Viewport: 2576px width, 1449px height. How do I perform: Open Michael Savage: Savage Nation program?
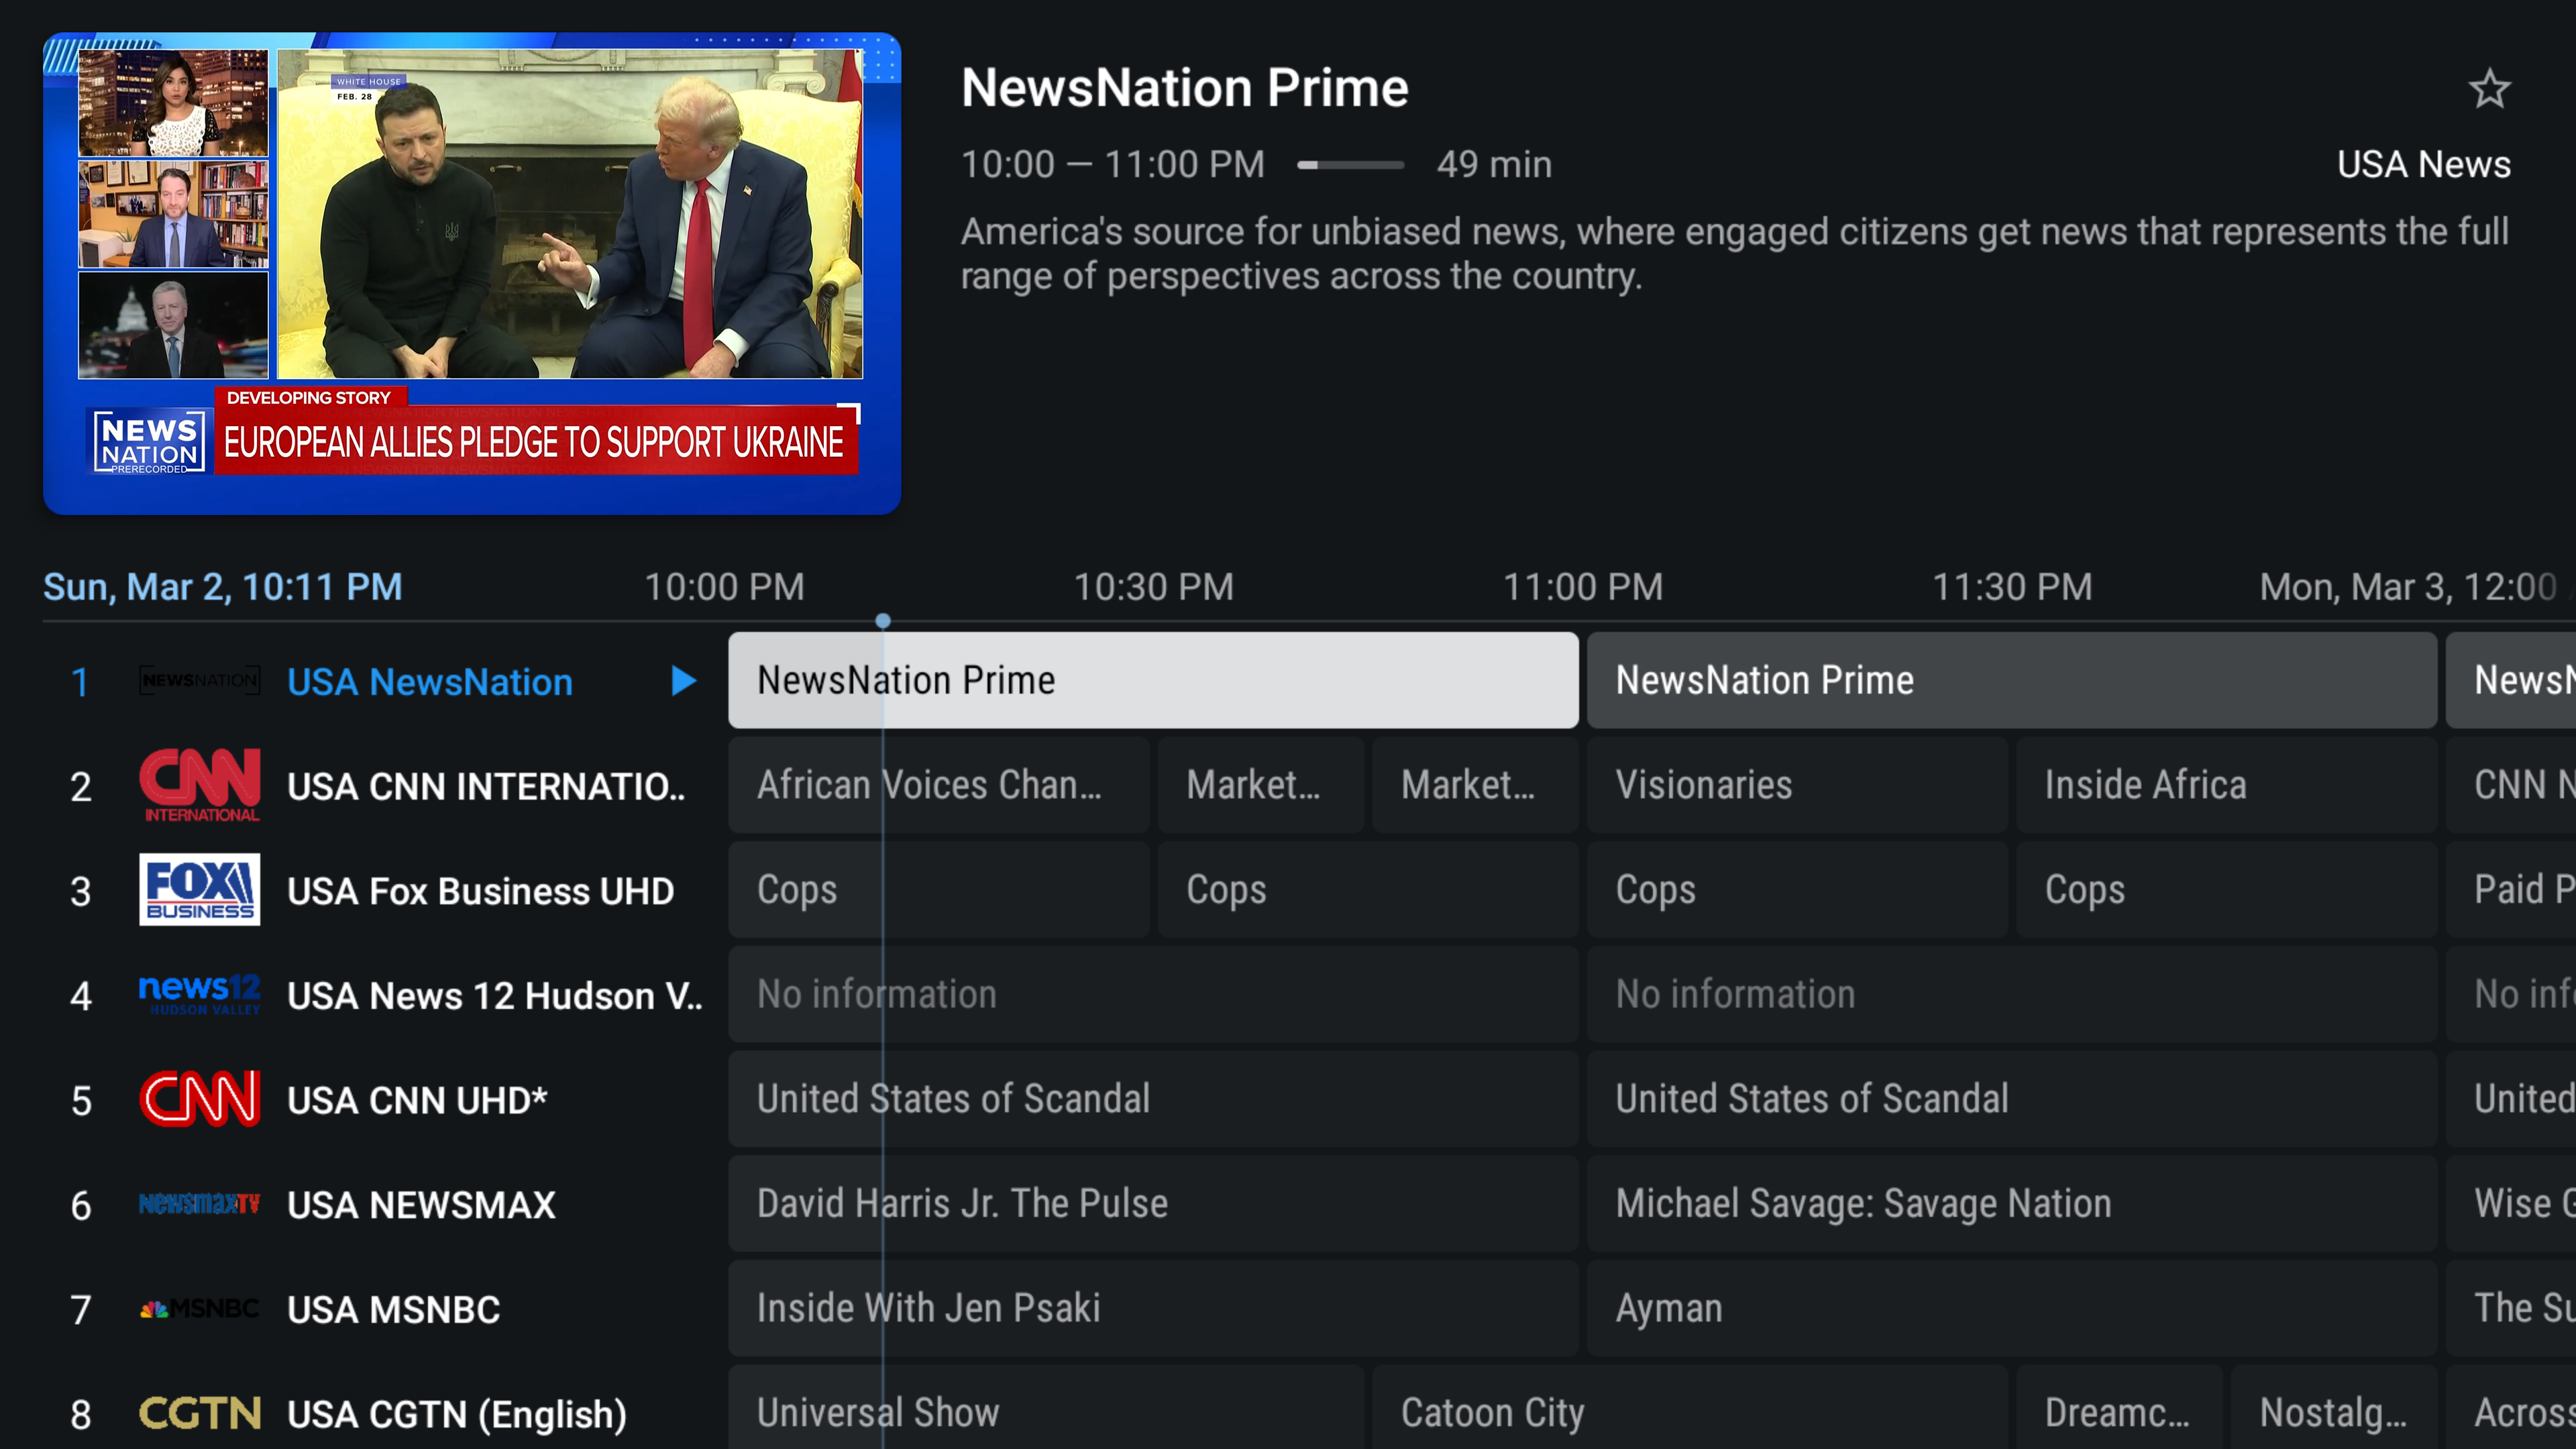click(2011, 1204)
